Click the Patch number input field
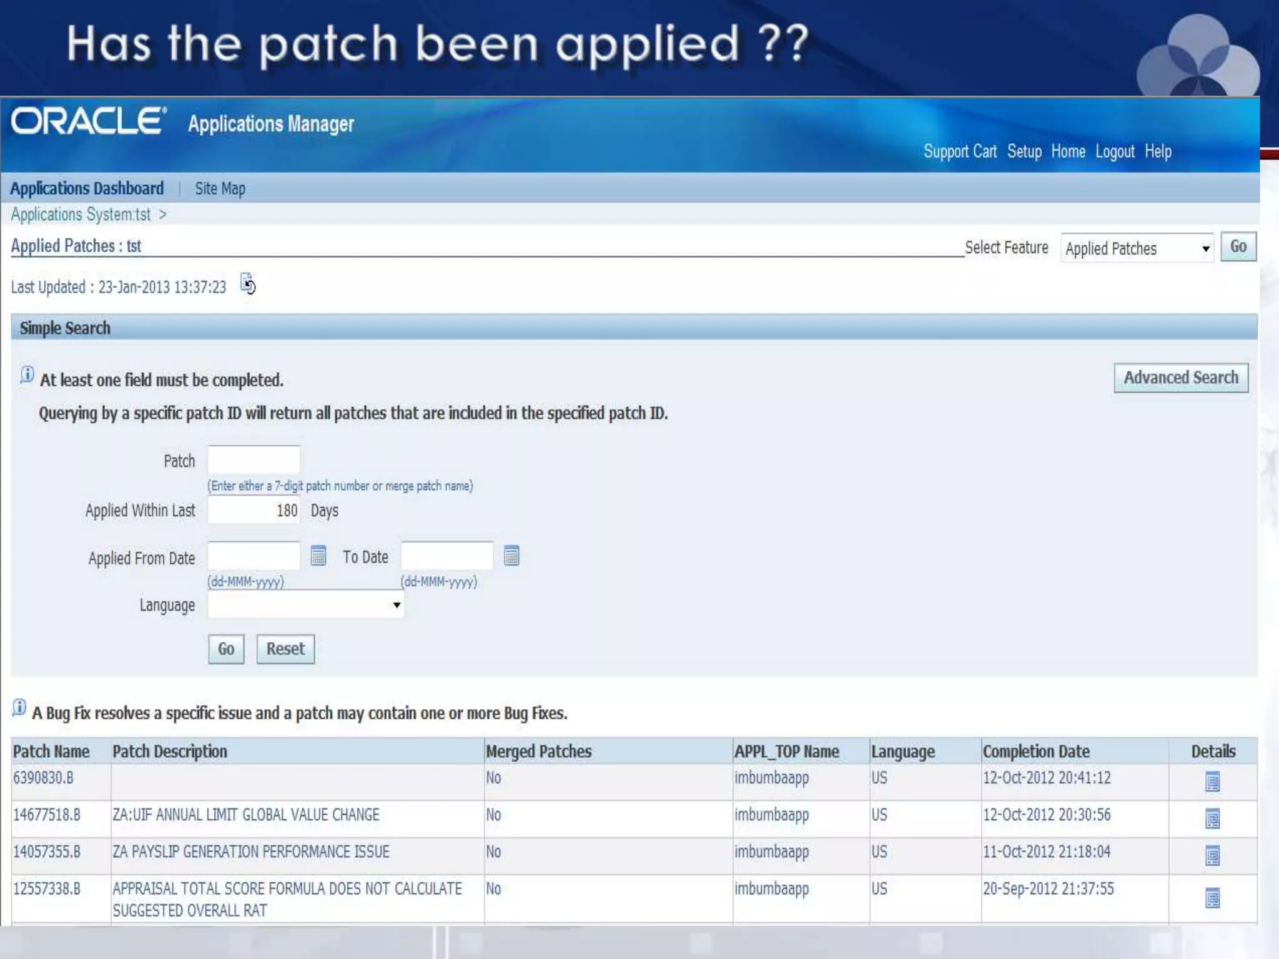Viewport: 1279px width, 959px height. pos(254,460)
